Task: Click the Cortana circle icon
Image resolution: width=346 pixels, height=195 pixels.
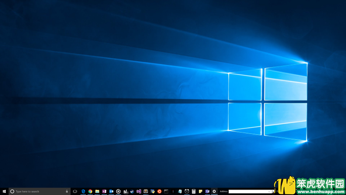Action: 12,192
